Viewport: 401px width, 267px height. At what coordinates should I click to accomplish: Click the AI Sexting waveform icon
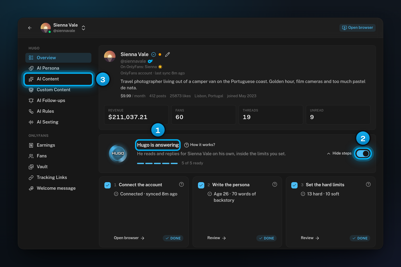[x=31, y=122]
